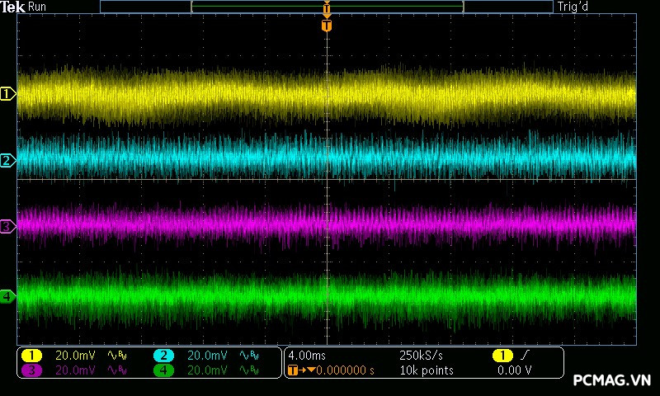This screenshot has width=660, height=396.
Task: Click the trigger rising edge slope icon
Action: coord(526,356)
